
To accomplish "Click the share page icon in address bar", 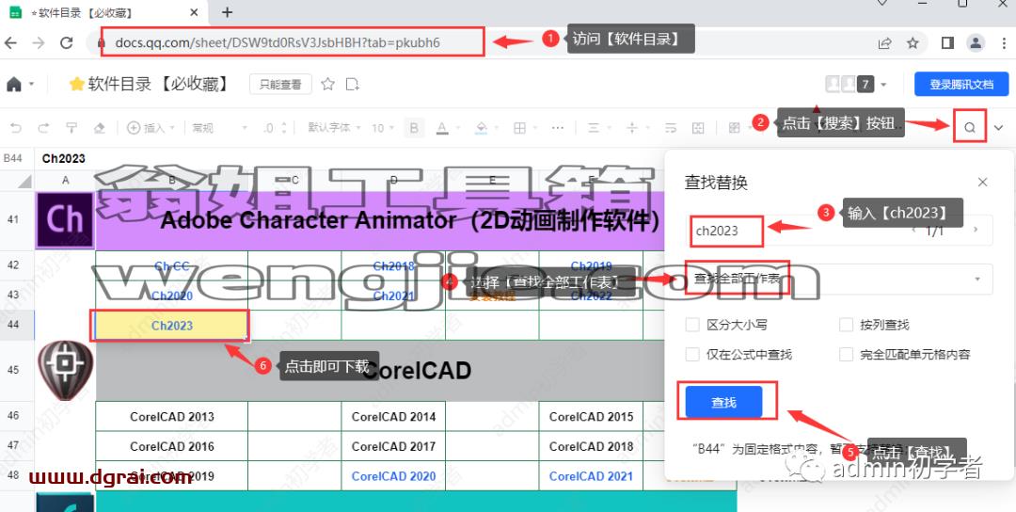I will [884, 42].
